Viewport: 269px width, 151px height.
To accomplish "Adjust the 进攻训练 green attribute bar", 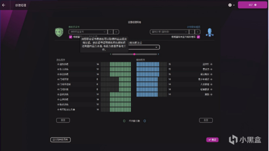I will [x=116, y=64].
